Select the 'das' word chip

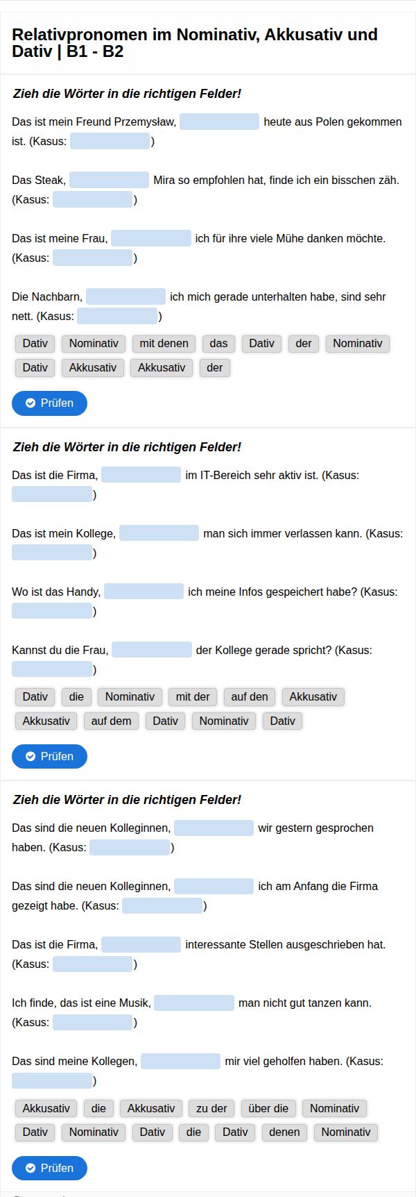point(218,343)
